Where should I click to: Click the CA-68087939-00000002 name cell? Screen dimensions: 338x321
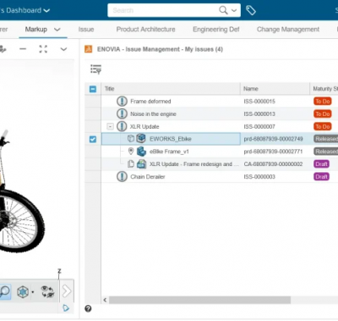273,164
